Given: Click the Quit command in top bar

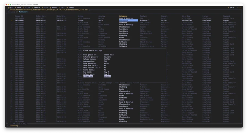Looking at the screenshot, I should 11,7.
